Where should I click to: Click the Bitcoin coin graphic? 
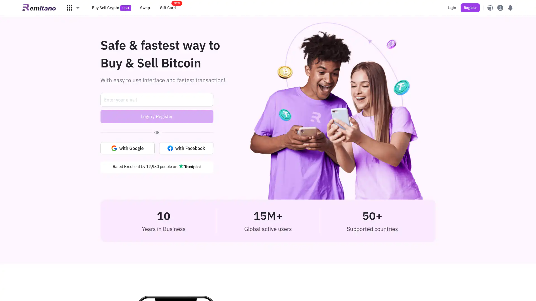point(285,72)
